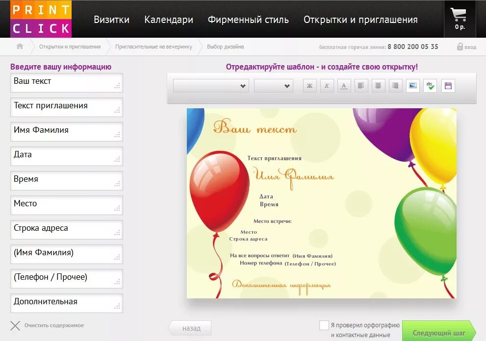The width and height of the screenshot is (486, 341).
Task: Click the Дата input field
Action: (x=67, y=156)
